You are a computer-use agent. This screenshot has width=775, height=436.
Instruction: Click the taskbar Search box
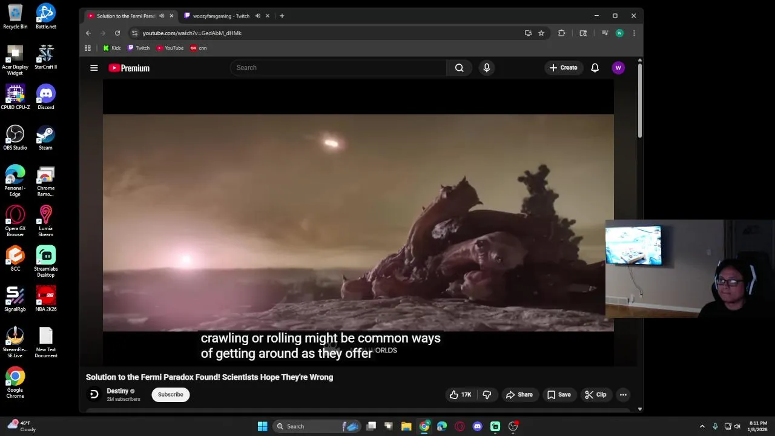click(x=317, y=426)
